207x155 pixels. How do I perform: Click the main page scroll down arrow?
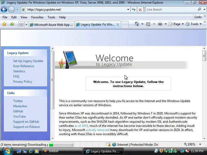tap(204, 138)
